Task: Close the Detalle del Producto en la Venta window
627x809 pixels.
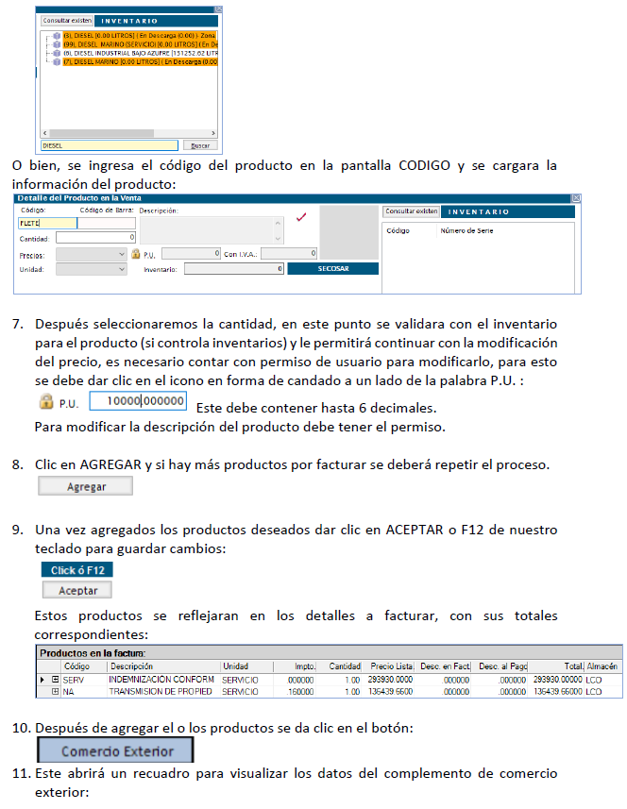Action: [576, 198]
